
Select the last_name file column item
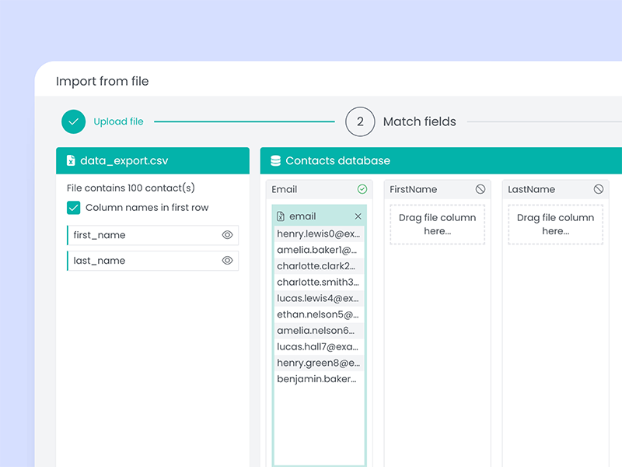pyautogui.click(x=140, y=261)
